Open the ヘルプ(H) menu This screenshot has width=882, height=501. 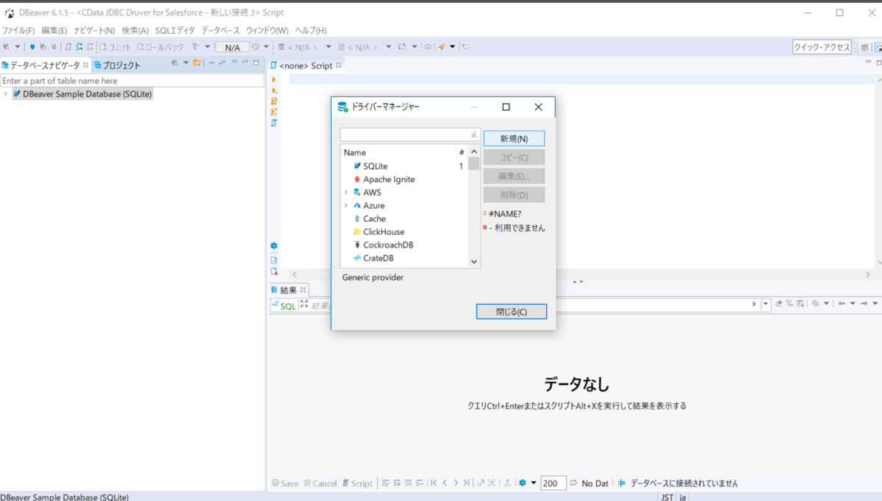[310, 30]
